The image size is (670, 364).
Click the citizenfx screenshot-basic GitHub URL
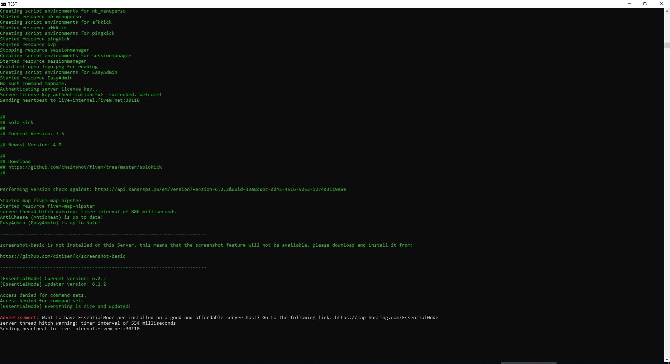click(x=63, y=256)
